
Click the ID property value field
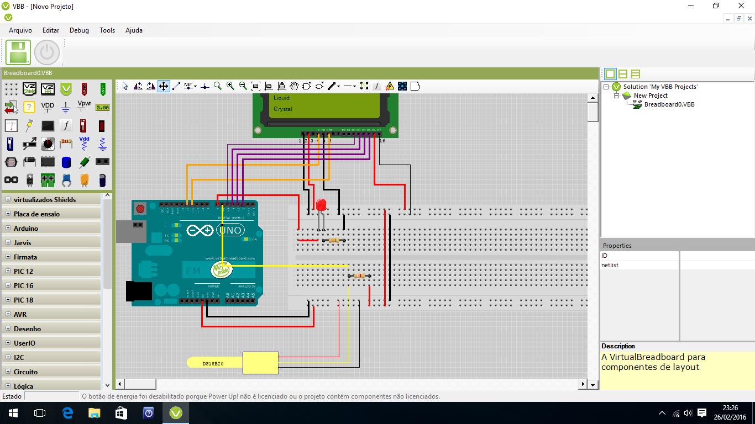716,256
